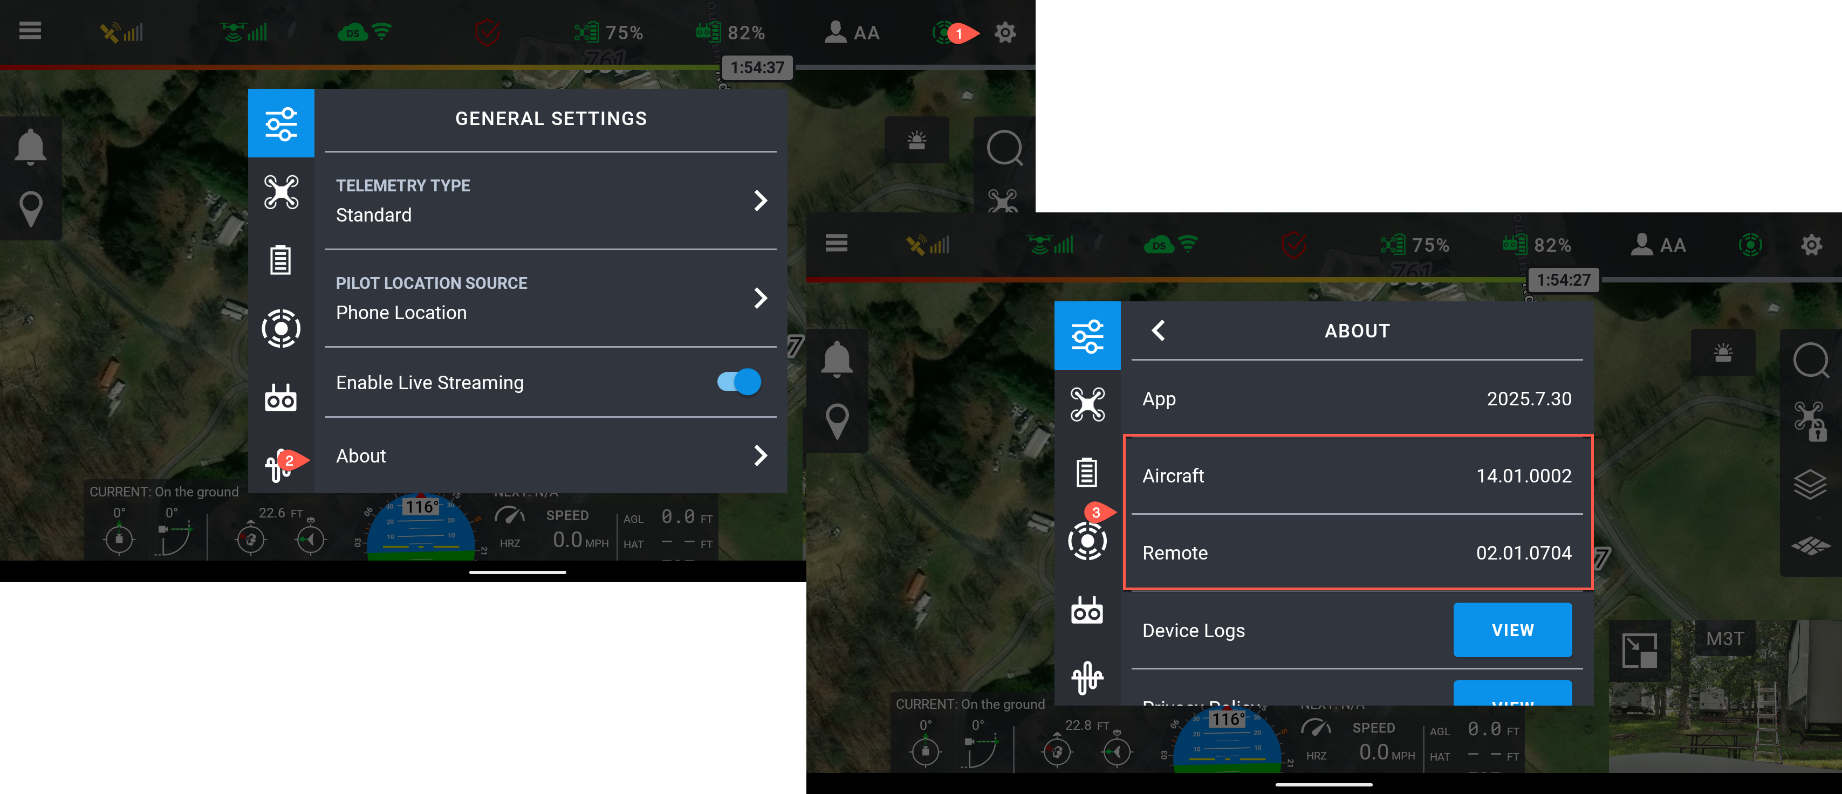Tap flight timer 1:54:37 marker
The width and height of the screenshot is (1842, 794).
coord(757,67)
